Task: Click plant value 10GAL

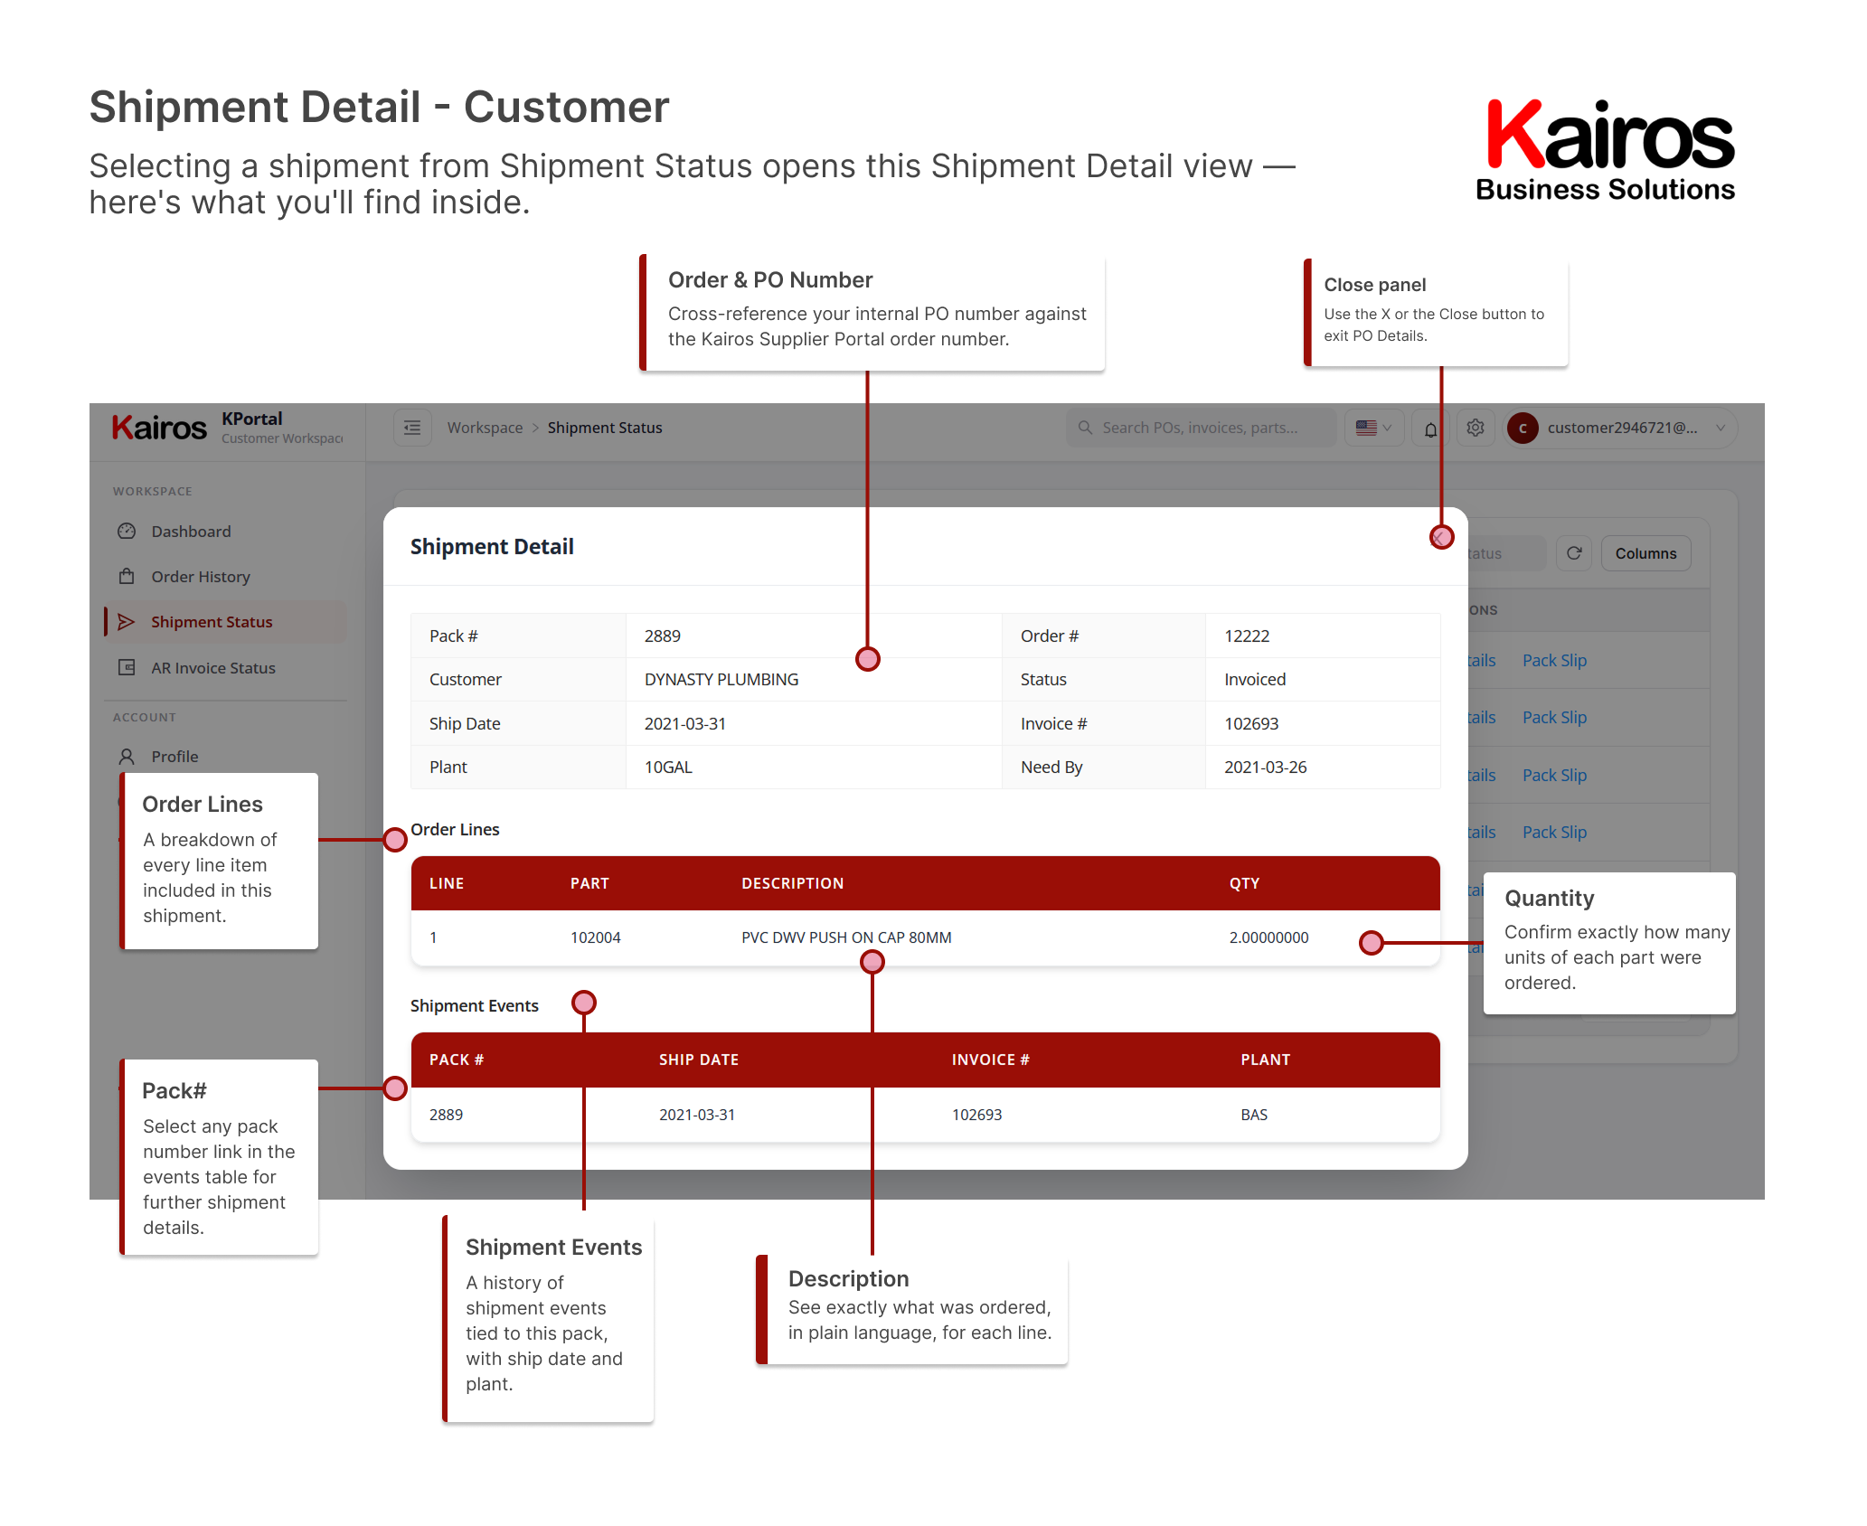Action: click(x=668, y=768)
